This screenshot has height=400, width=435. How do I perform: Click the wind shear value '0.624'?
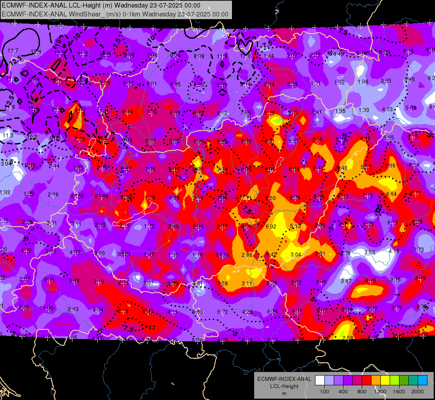[222, 255]
